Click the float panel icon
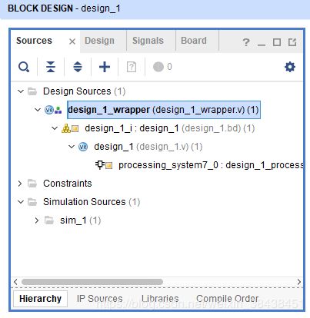Screen dimensions: 310x318 point(292,42)
